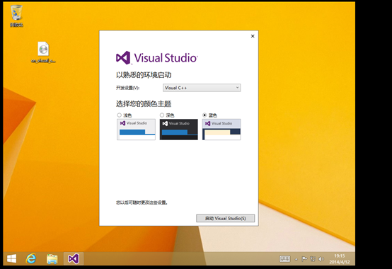Screen dimensions: 392x269
Task: Click the light theme preview thumbnail
Action: click(x=137, y=130)
